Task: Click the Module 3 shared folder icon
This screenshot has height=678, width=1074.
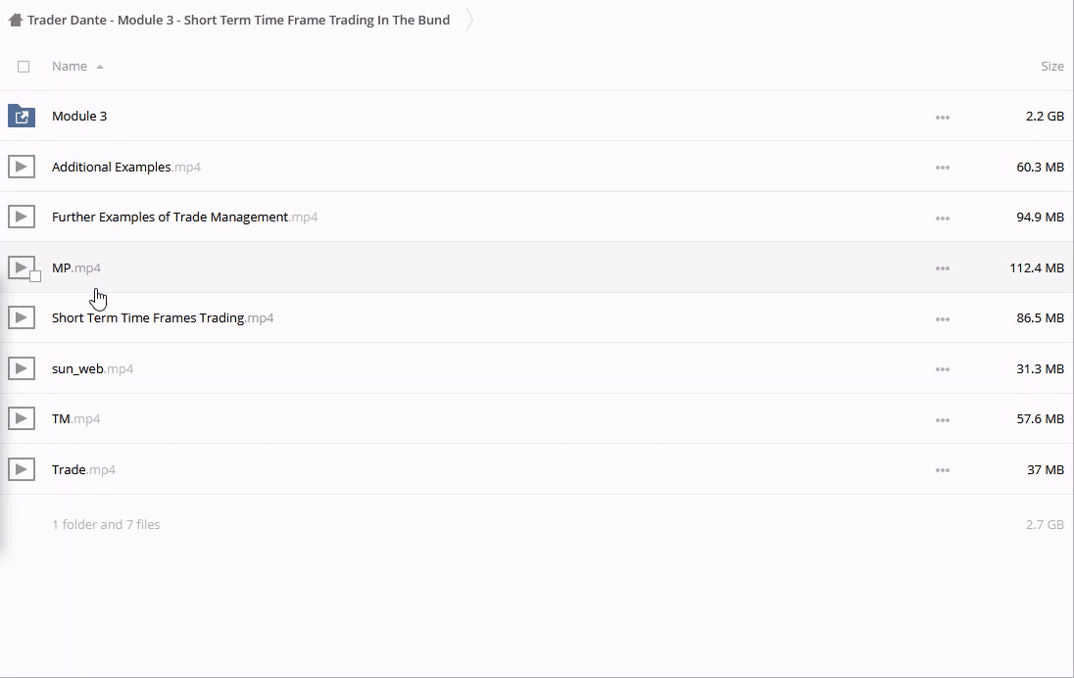Action: coord(22,117)
